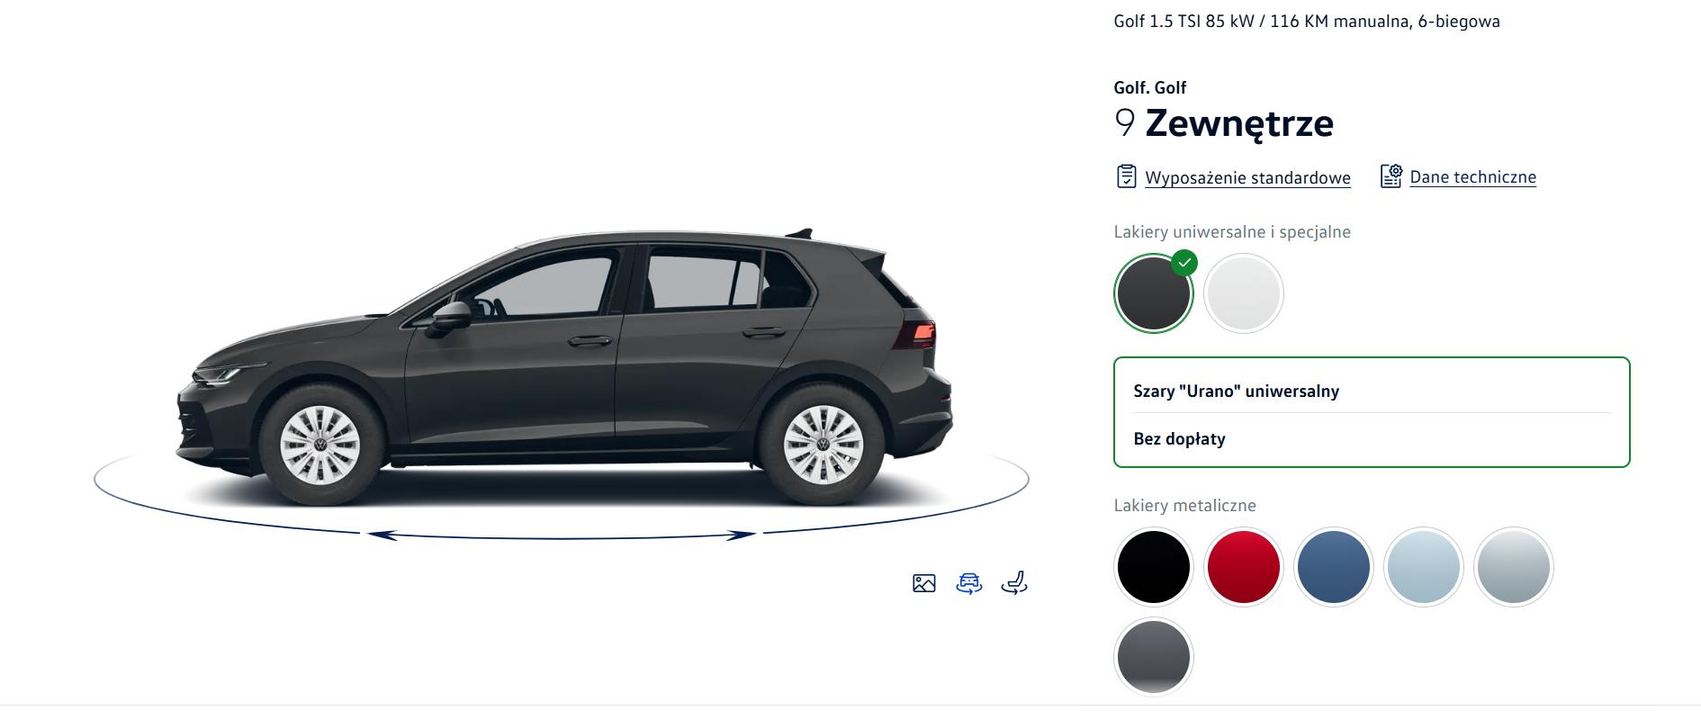The width and height of the screenshot is (1701, 711).
Task: Click the green checkmark badge on the grey swatch
Action: (1184, 263)
